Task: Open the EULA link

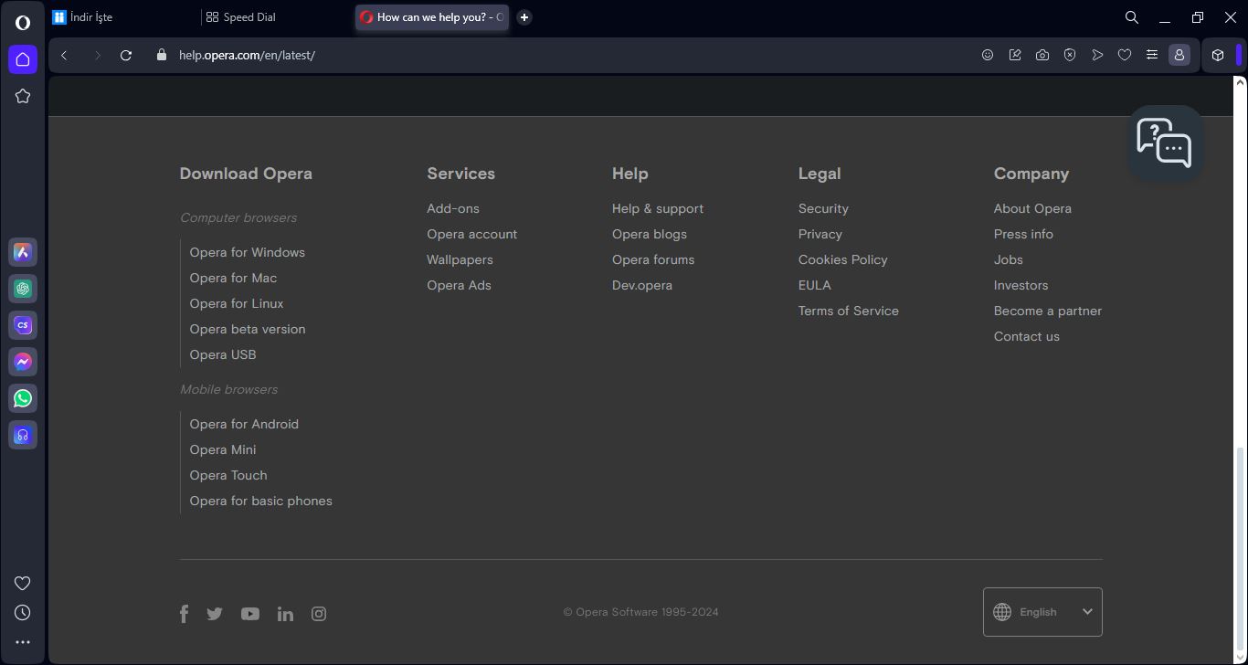Action: click(x=815, y=285)
